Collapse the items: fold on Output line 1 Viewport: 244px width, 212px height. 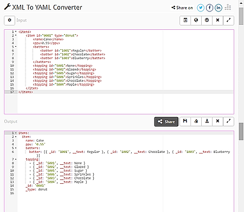(x=16, y=133)
